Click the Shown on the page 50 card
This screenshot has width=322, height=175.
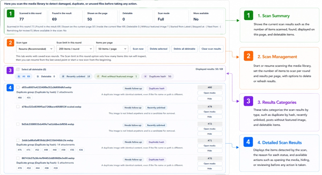tap(101, 17)
